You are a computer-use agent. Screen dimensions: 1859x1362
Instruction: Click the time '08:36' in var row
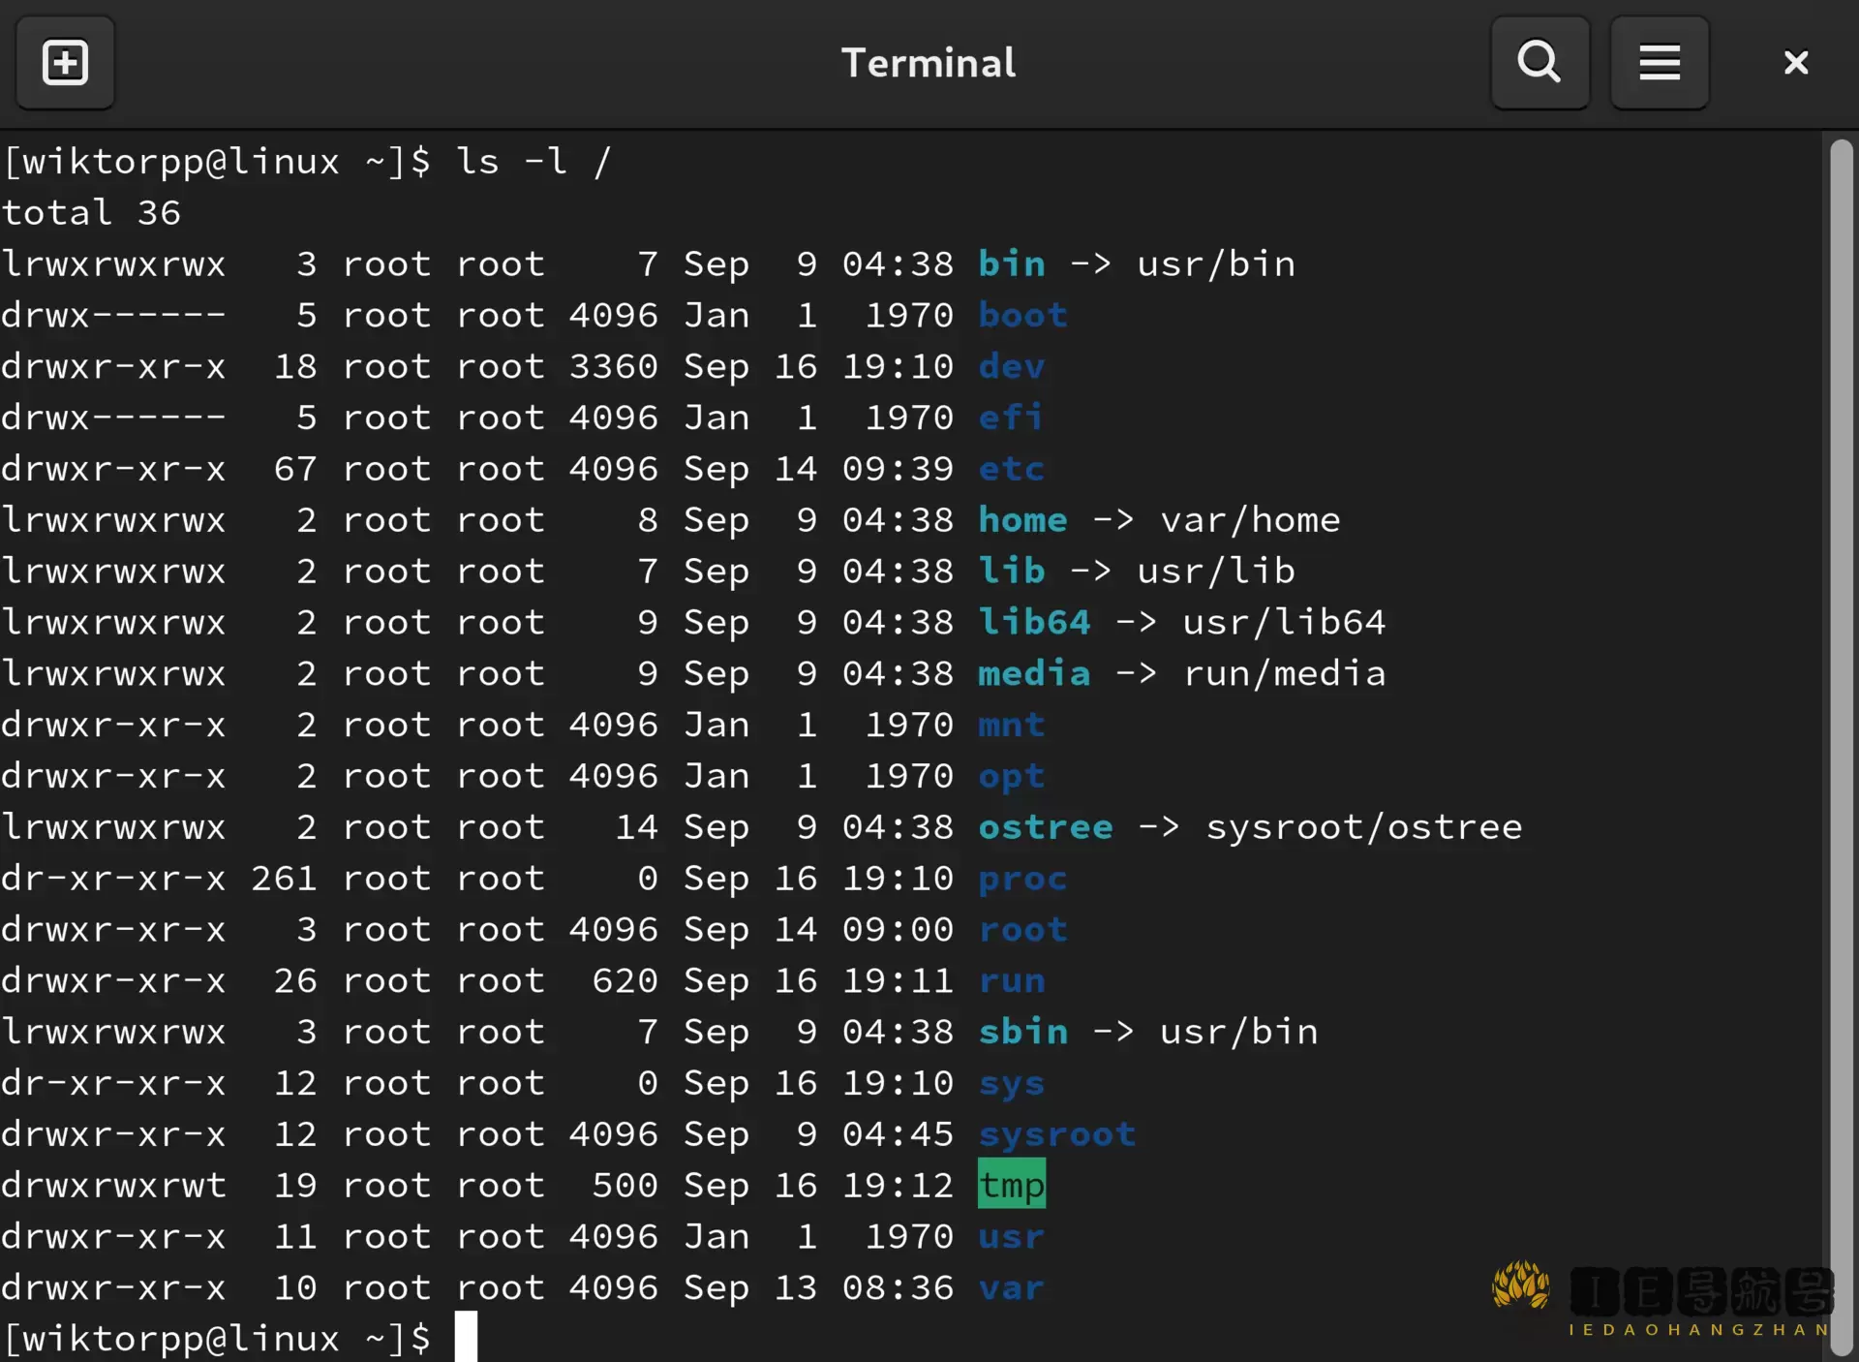pos(898,1288)
